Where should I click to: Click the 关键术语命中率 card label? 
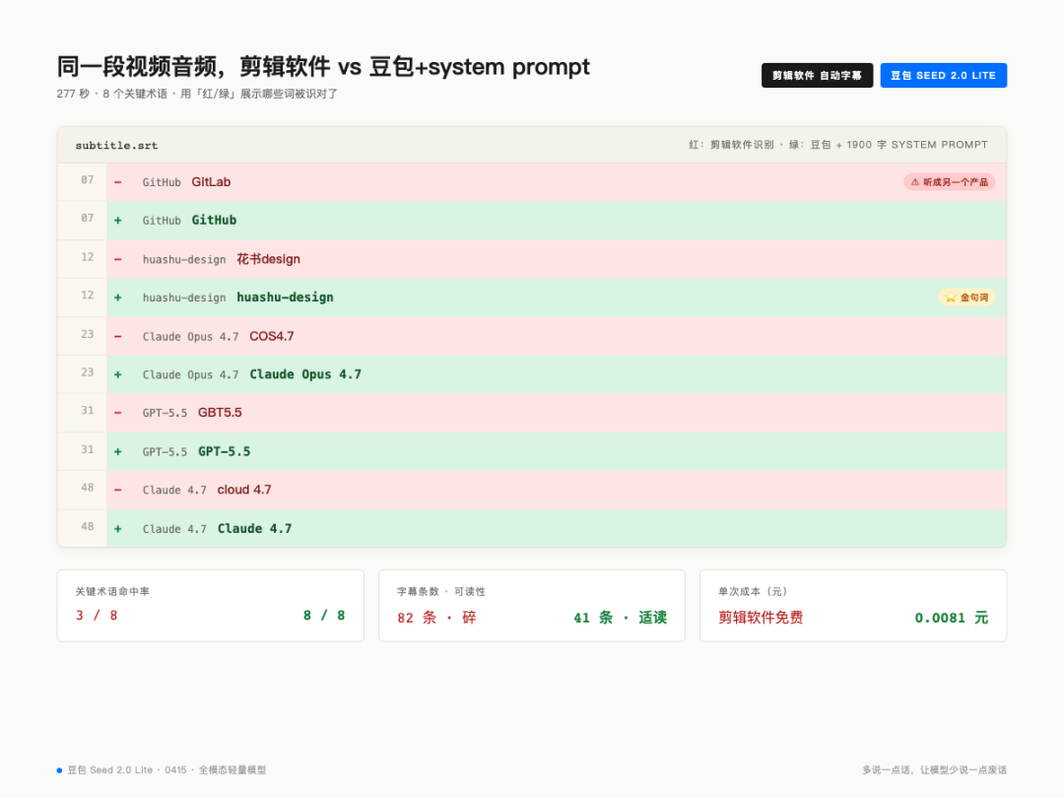pos(112,592)
